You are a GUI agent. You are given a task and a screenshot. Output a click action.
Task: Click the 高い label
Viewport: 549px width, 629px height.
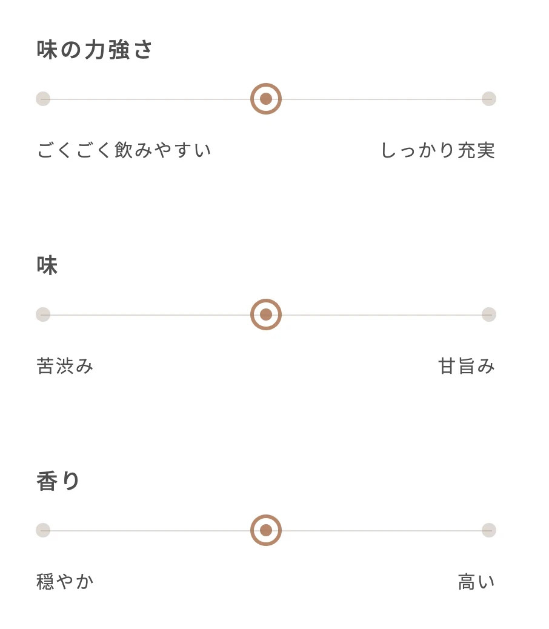(476, 582)
